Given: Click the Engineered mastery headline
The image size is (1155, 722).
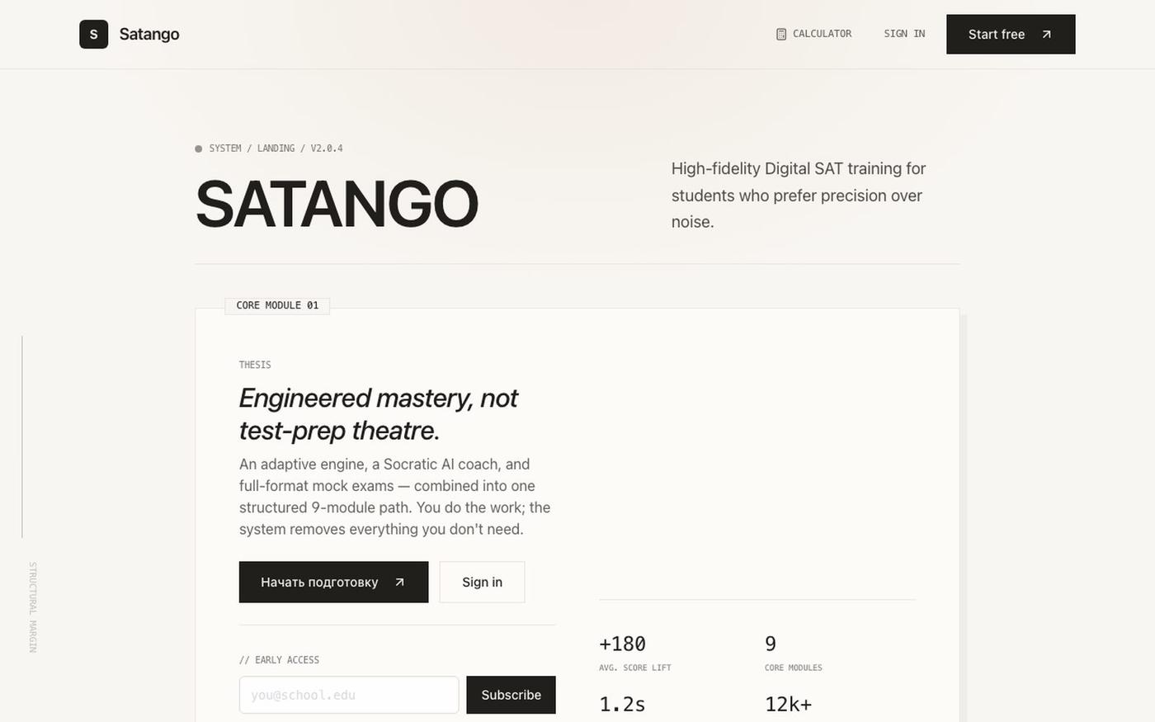Looking at the screenshot, I should click(379, 414).
